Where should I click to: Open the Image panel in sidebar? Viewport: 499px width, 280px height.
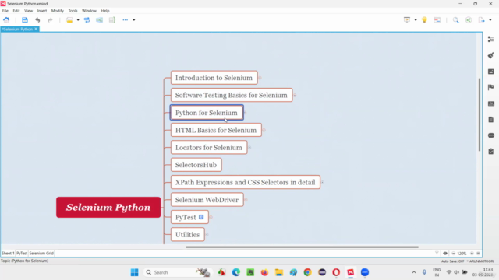click(x=490, y=72)
